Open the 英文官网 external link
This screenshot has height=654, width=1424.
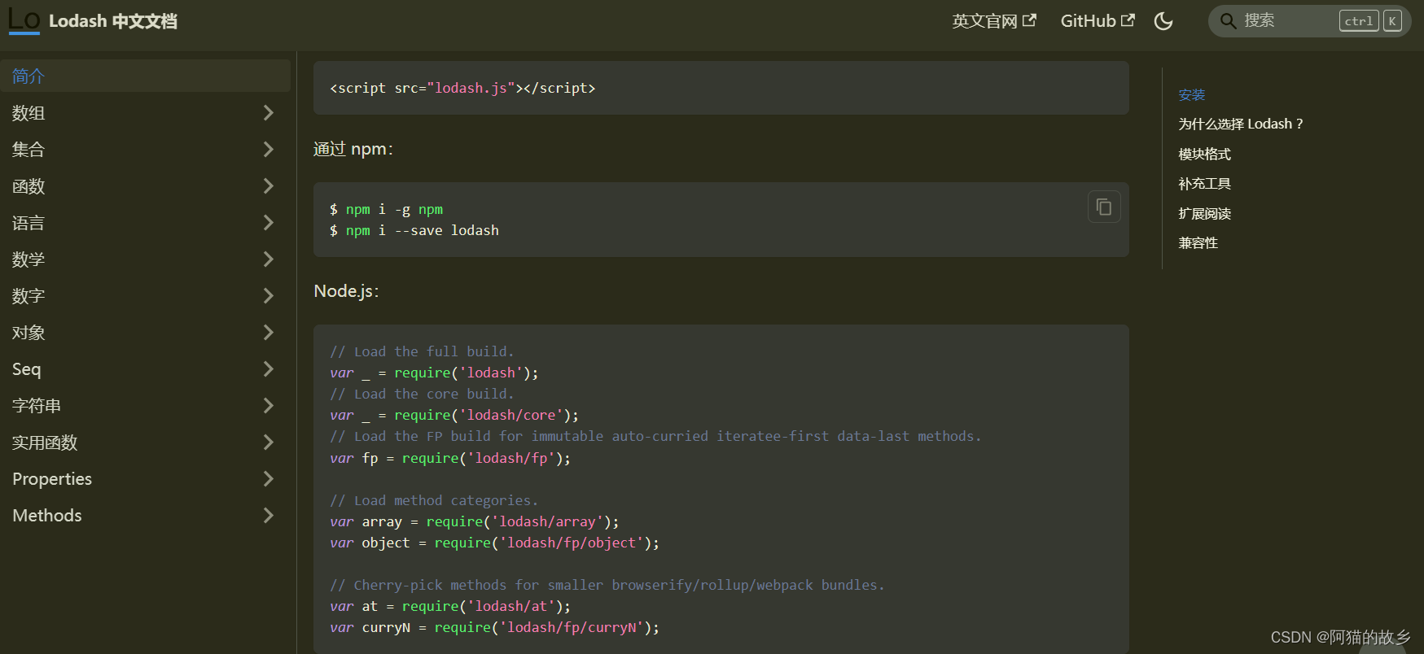(x=994, y=21)
